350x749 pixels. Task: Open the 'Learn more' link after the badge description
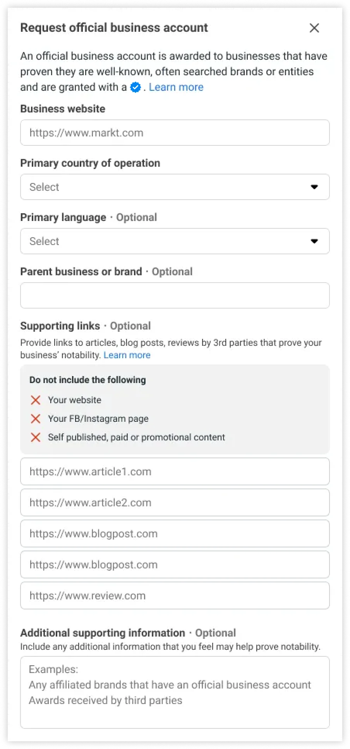tap(176, 87)
